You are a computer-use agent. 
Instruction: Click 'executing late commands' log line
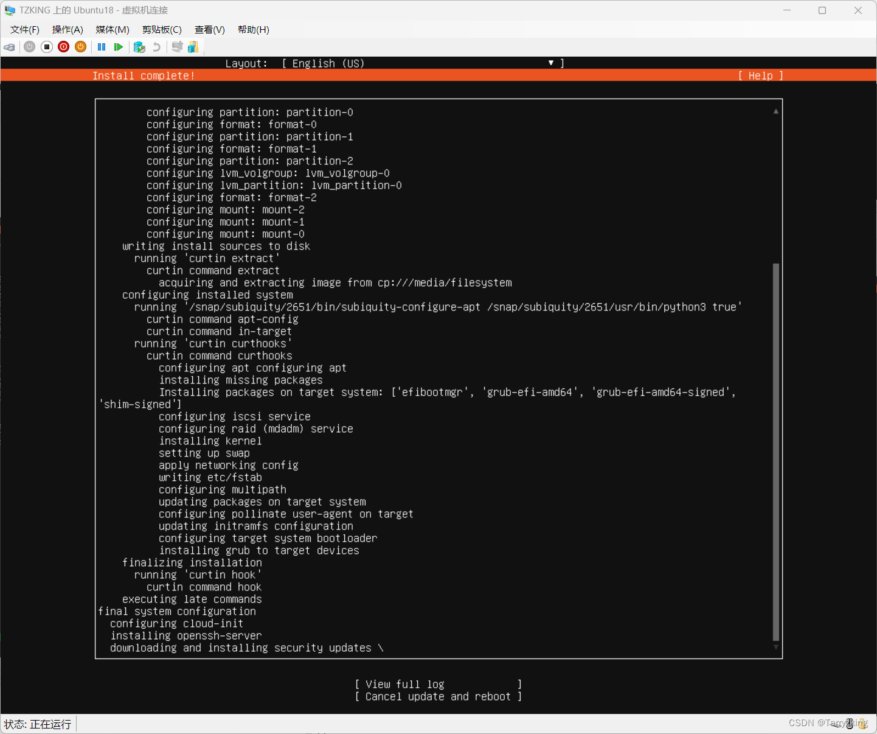pyautogui.click(x=192, y=599)
